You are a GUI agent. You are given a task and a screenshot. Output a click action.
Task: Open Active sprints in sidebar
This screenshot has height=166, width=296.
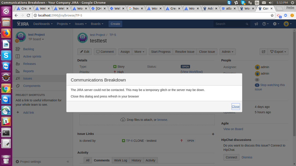(x=32, y=56)
